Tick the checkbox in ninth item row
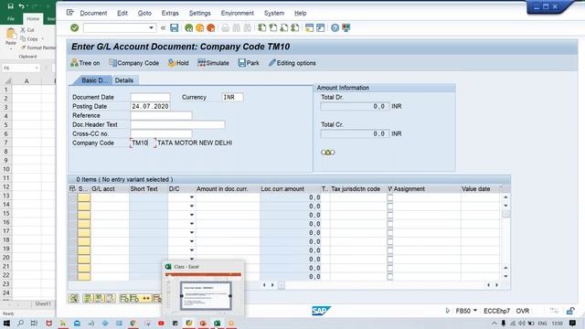 click(390, 268)
